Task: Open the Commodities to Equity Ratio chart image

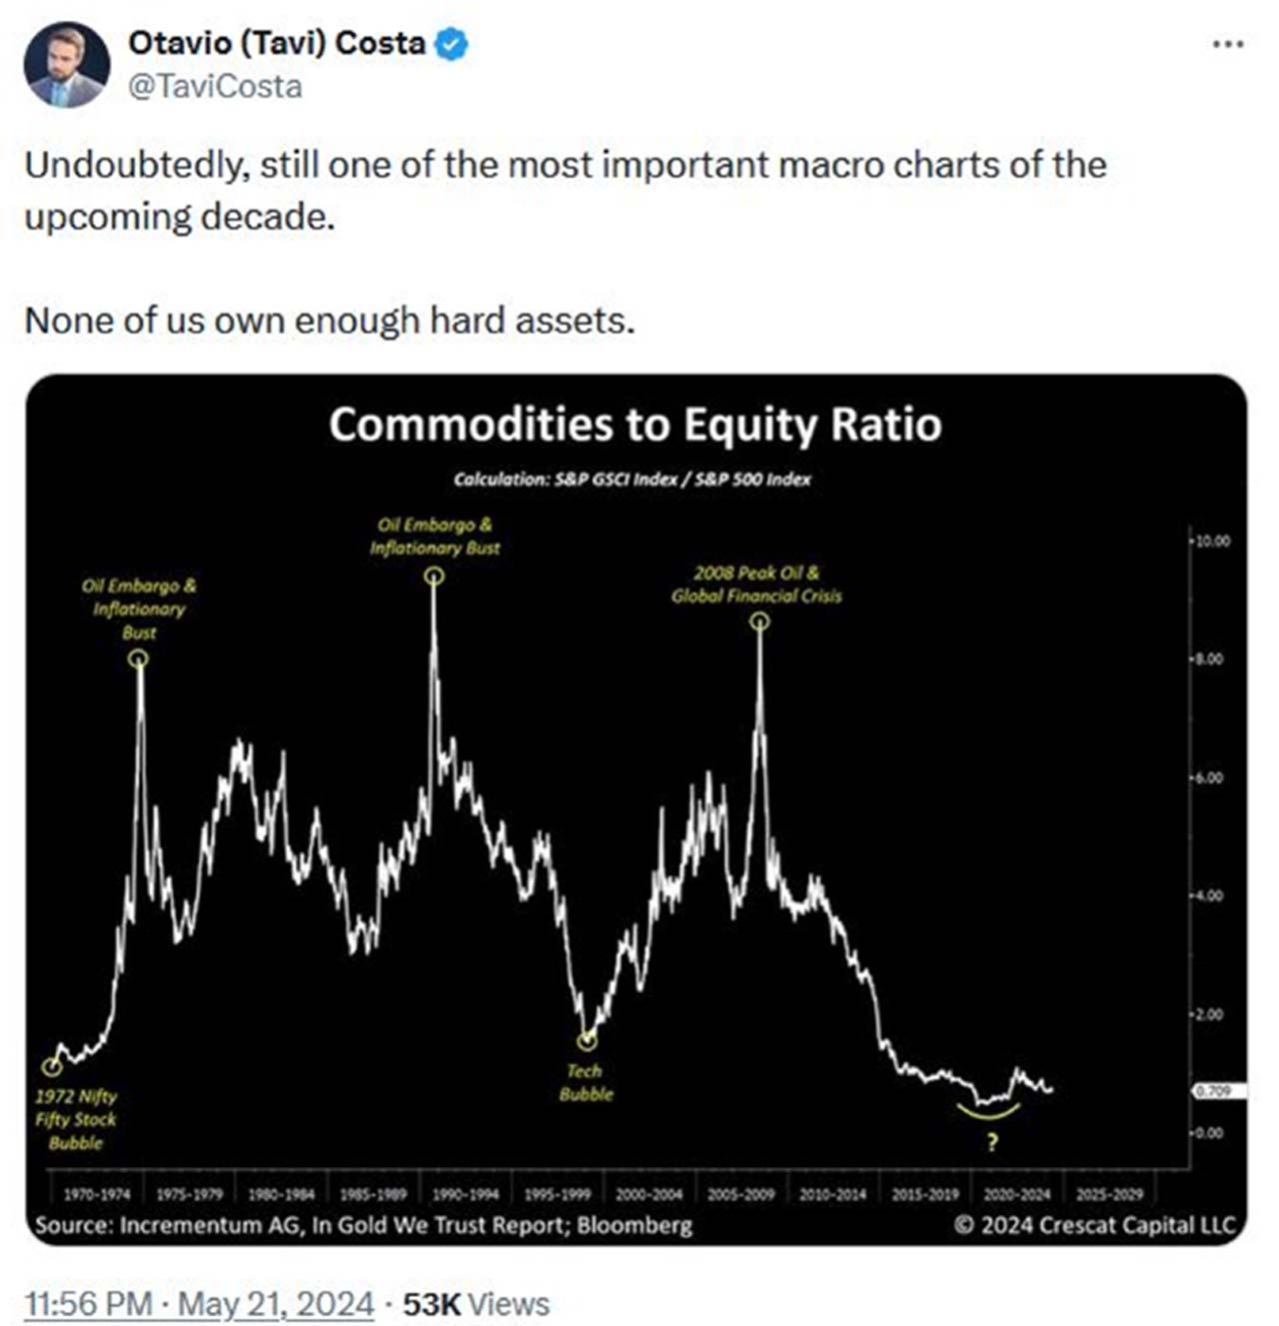Action: 637,809
